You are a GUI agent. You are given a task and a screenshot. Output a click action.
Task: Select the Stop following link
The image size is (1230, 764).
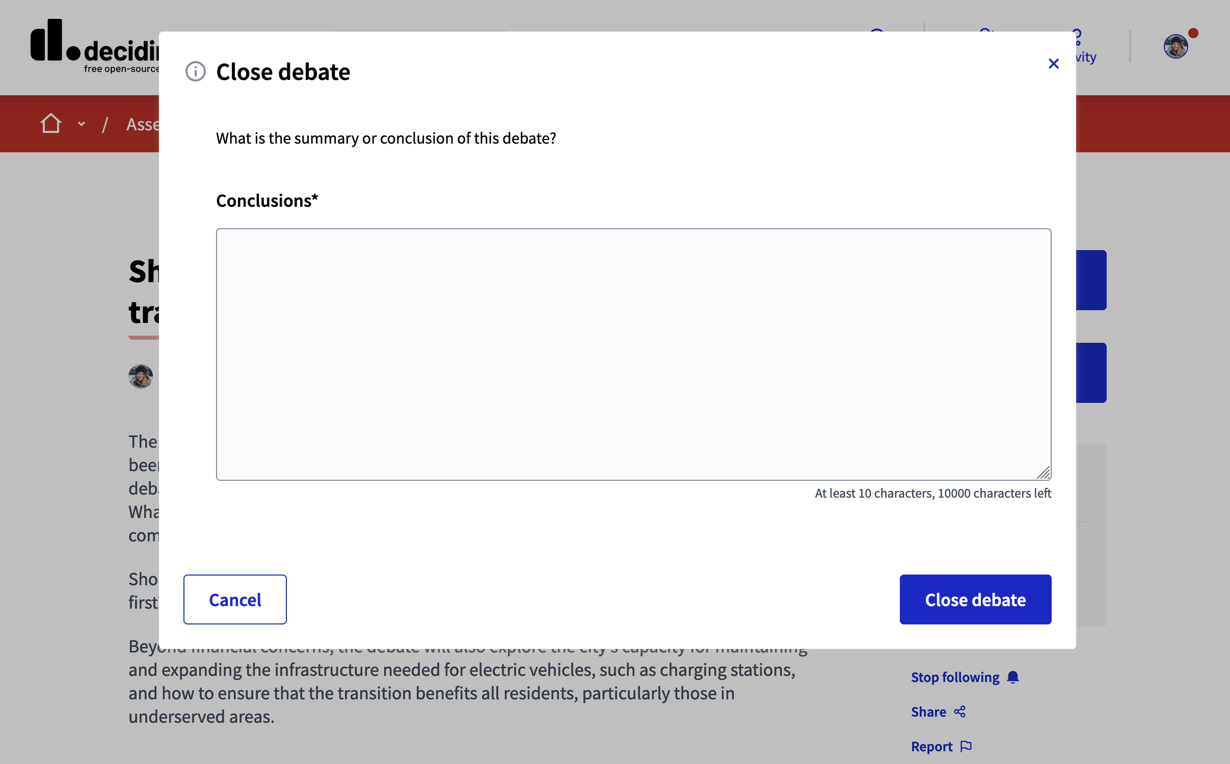(x=955, y=677)
